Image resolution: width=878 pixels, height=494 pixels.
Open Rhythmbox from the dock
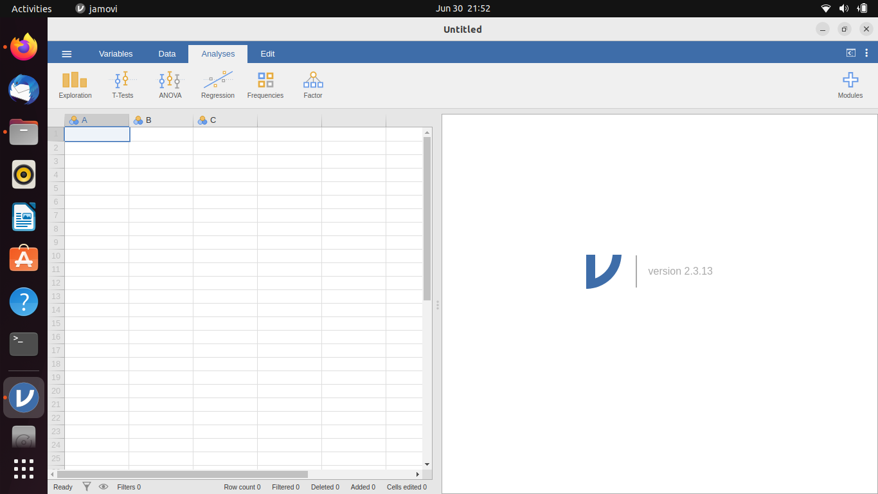pyautogui.click(x=24, y=174)
